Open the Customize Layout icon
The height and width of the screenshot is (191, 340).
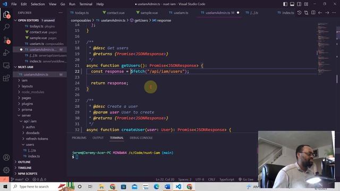tap(306, 4)
